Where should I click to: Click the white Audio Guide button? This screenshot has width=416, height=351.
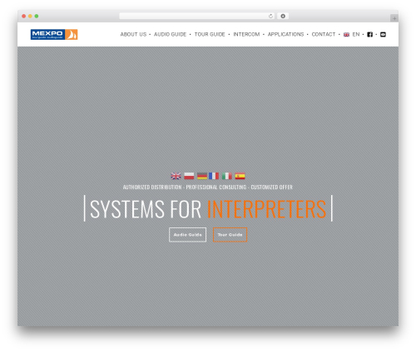click(188, 235)
